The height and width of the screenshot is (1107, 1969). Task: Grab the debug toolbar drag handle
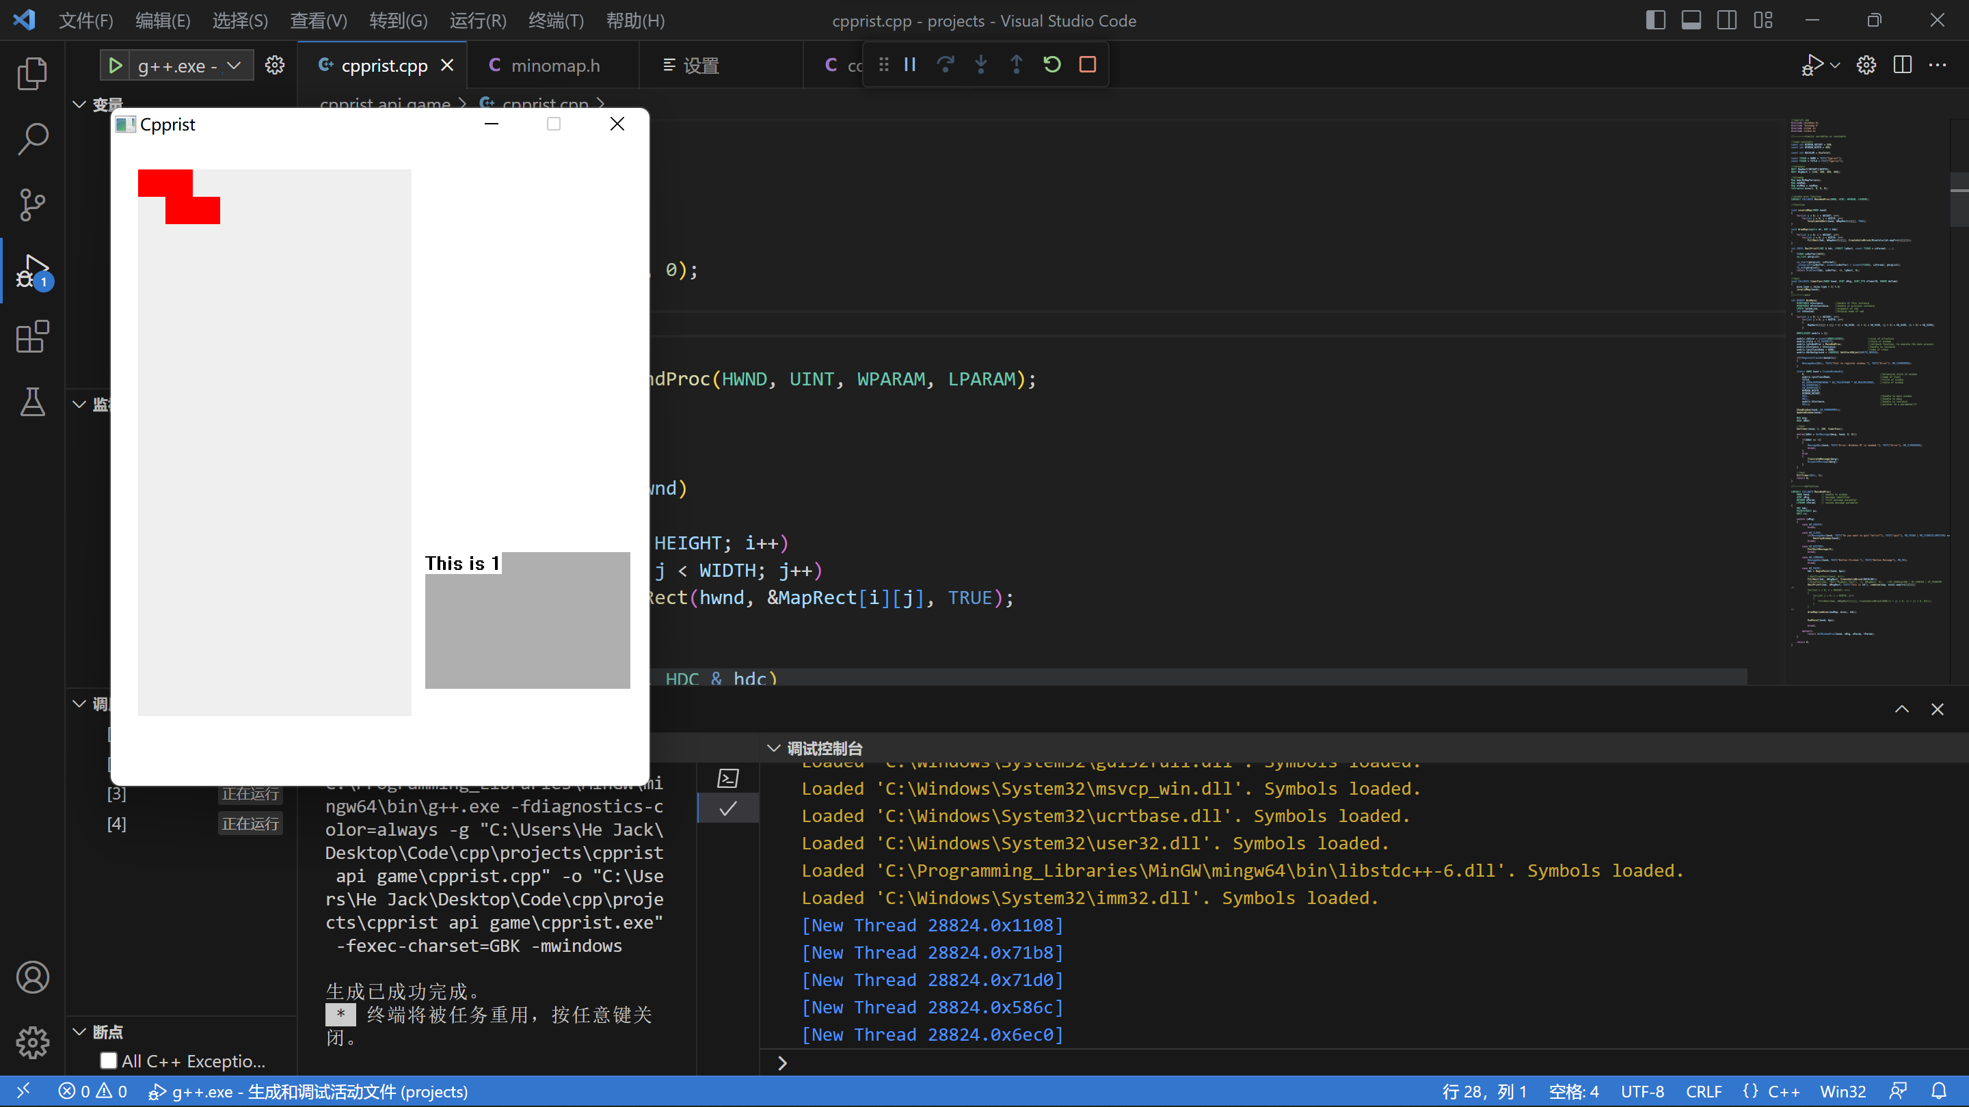click(x=883, y=64)
